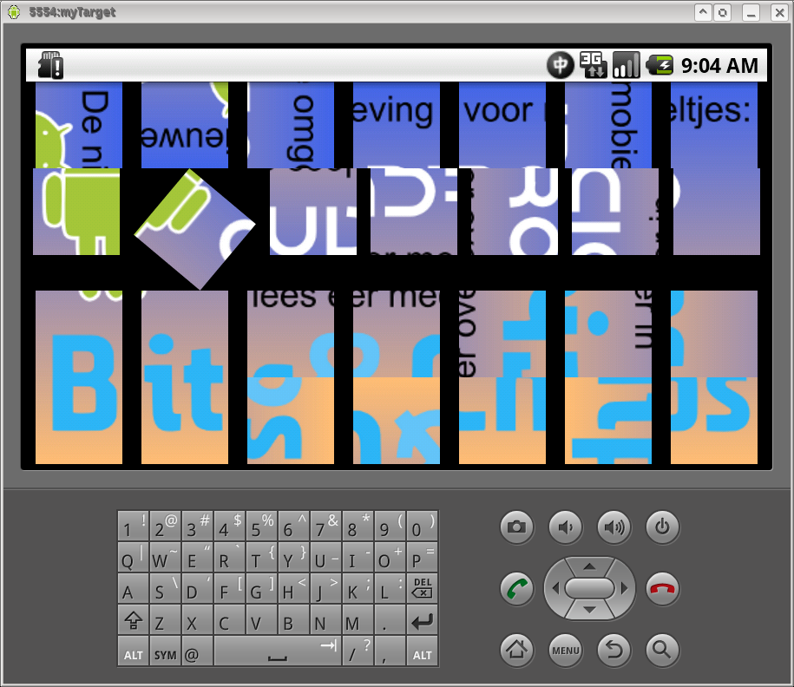Click the slash question mark key
The width and height of the screenshot is (794, 687).
click(358, 651)
